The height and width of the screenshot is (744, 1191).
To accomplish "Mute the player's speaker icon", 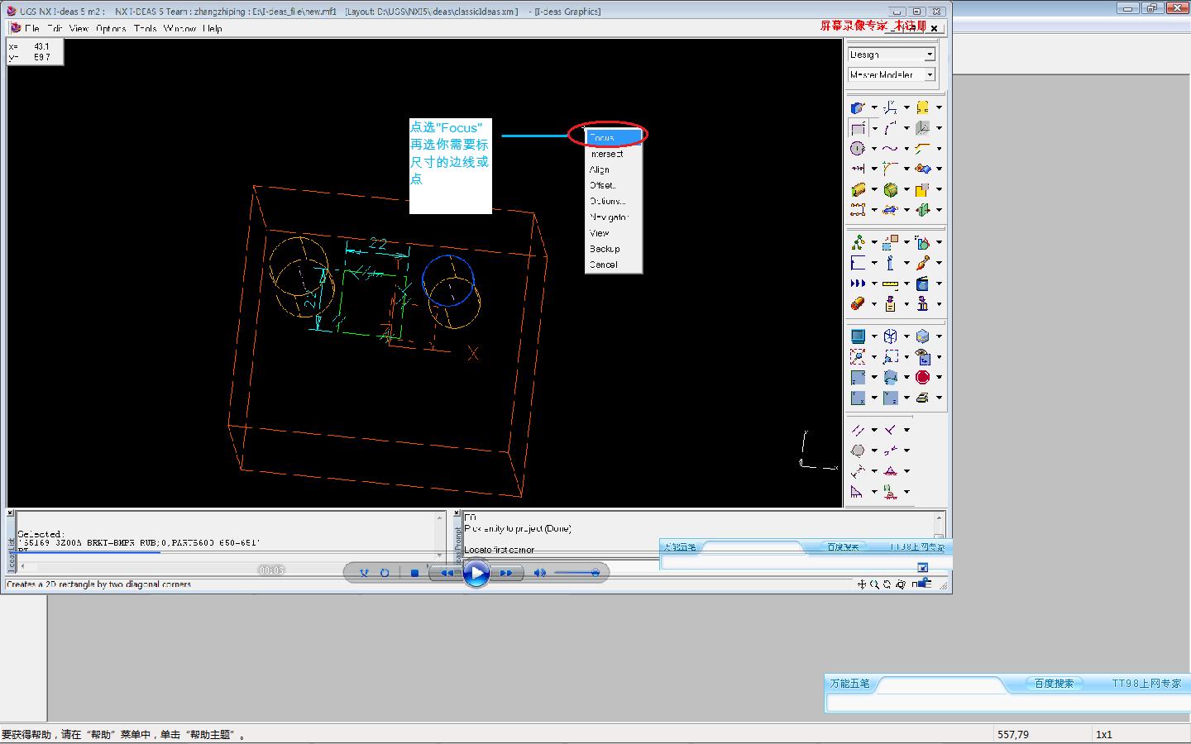I will click(x=539, y=573).
